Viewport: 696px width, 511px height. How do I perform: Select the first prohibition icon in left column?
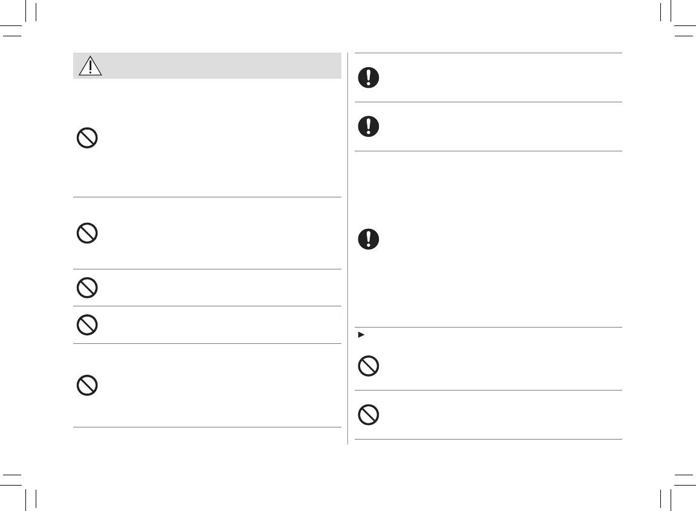tap(87, 138)
